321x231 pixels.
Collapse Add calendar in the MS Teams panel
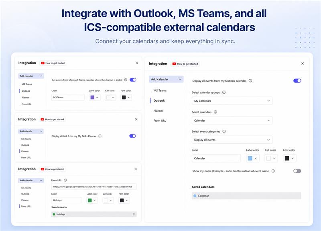coord(31,76)
